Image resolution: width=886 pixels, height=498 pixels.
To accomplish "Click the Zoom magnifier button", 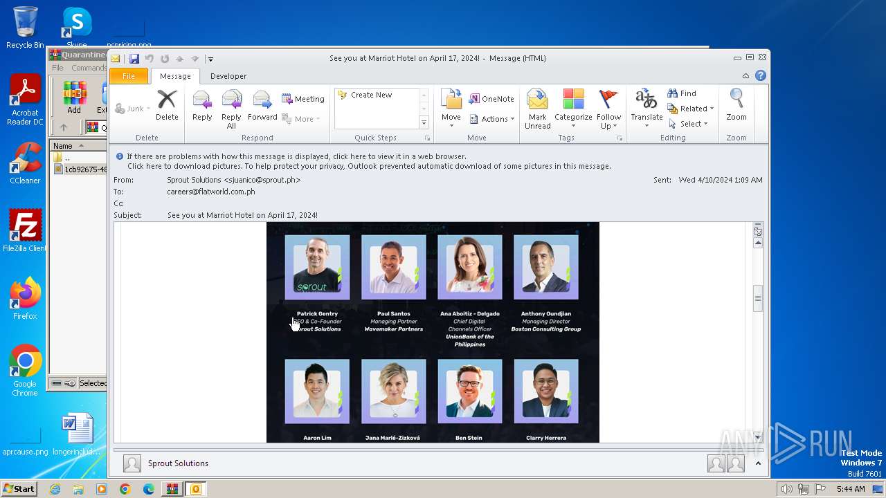I will coord(736,105).
